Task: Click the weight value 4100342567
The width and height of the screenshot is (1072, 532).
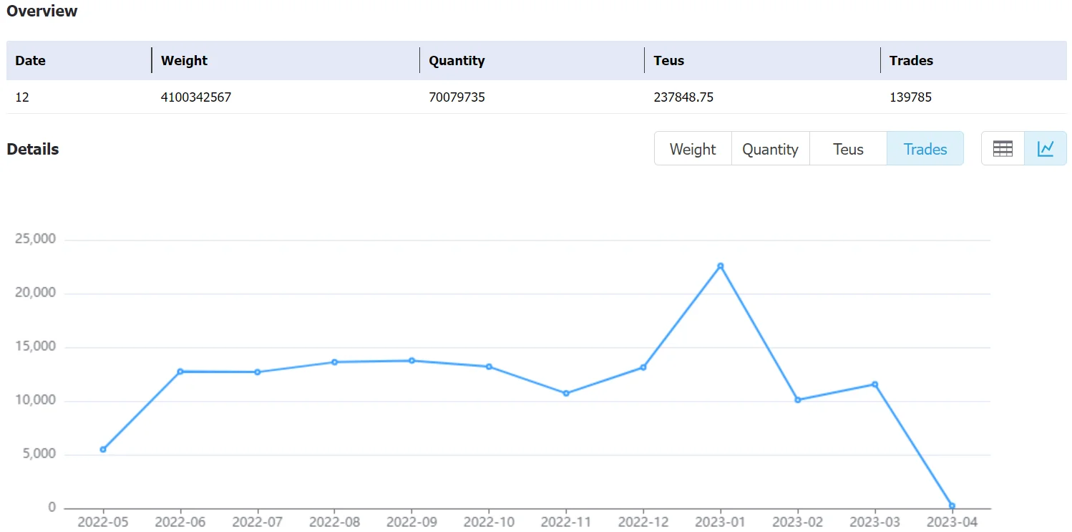Action: 196,97
